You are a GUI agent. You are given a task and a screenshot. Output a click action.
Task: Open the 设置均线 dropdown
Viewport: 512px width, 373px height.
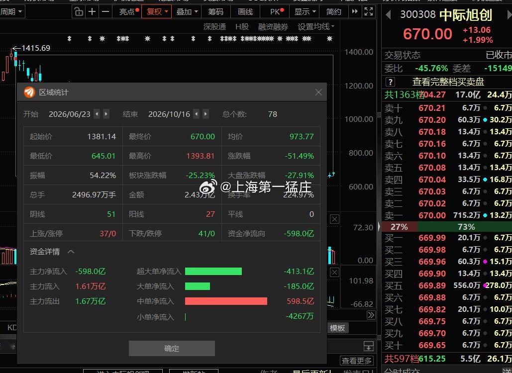point(316,27)
